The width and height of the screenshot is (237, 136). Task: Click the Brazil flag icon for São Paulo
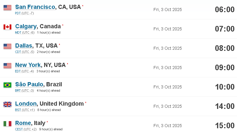pyautogui.click(x=7, y=85)
